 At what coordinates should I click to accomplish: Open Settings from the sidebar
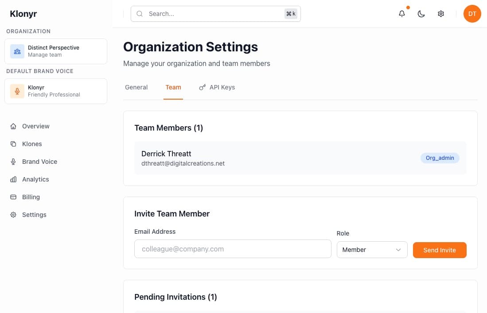tap(34, 215)
